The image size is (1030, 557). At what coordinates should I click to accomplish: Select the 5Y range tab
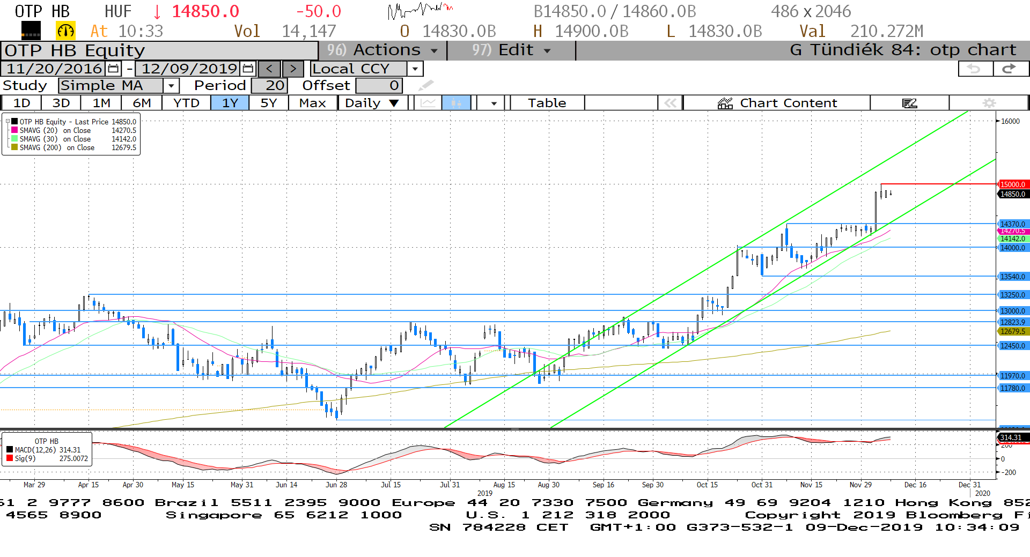point(268,103)
